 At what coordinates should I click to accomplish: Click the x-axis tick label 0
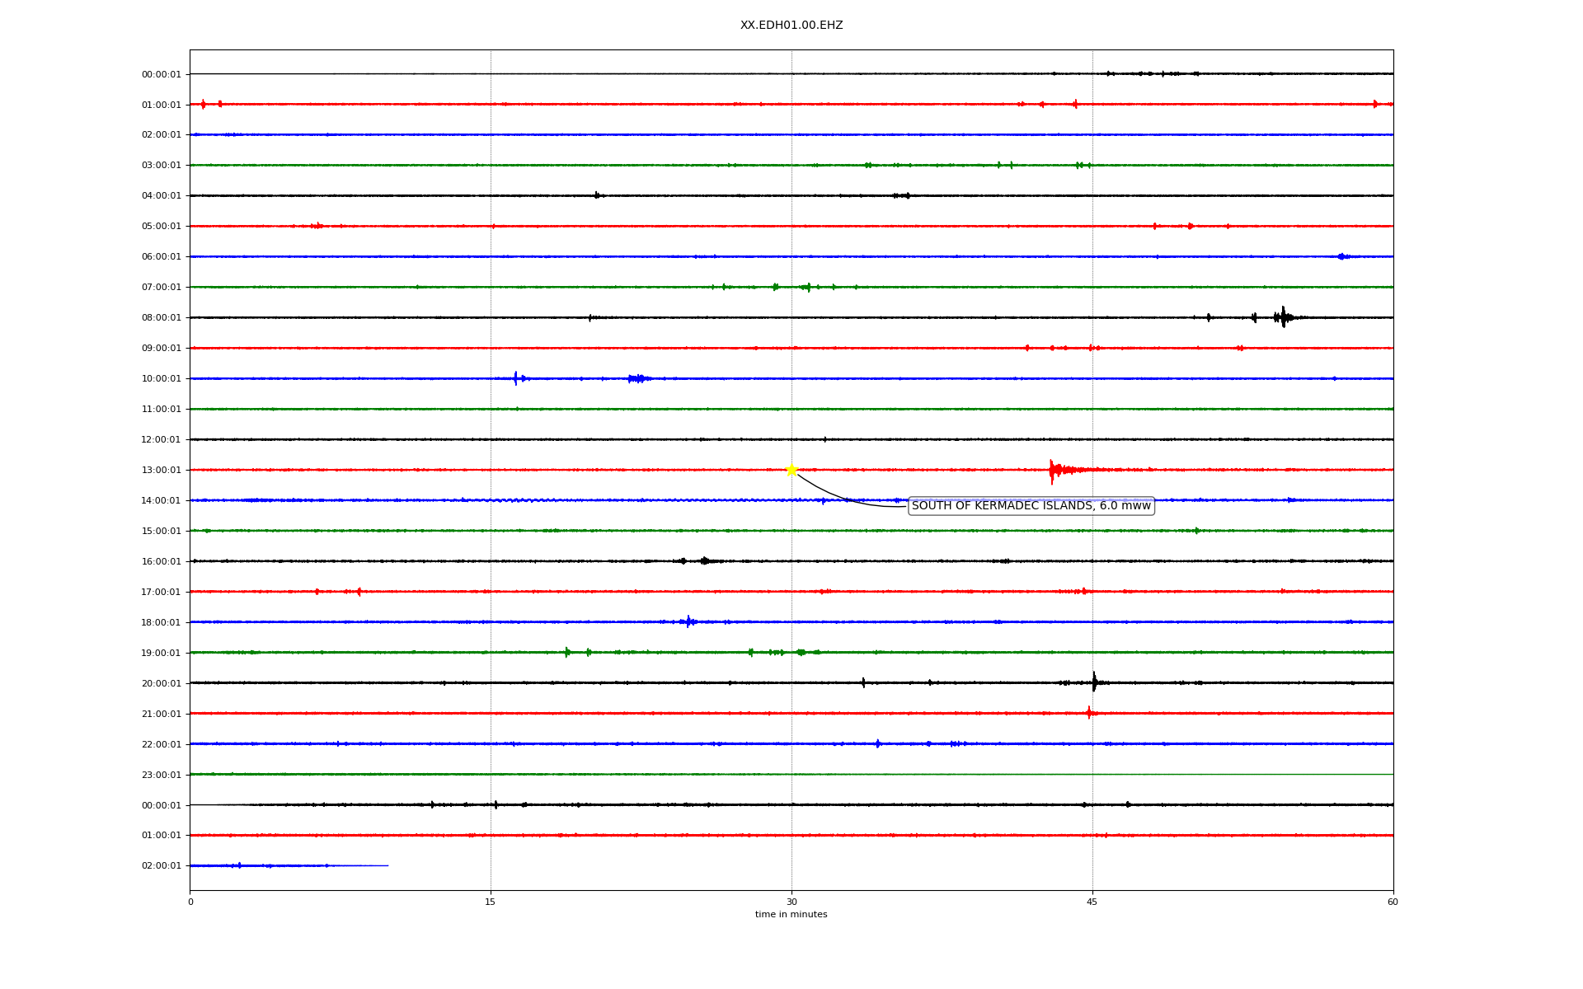[x=190, y=902]
